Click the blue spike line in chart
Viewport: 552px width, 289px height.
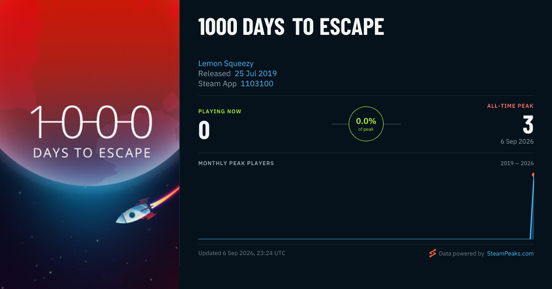pyautogui.click(x=532, y=206)
